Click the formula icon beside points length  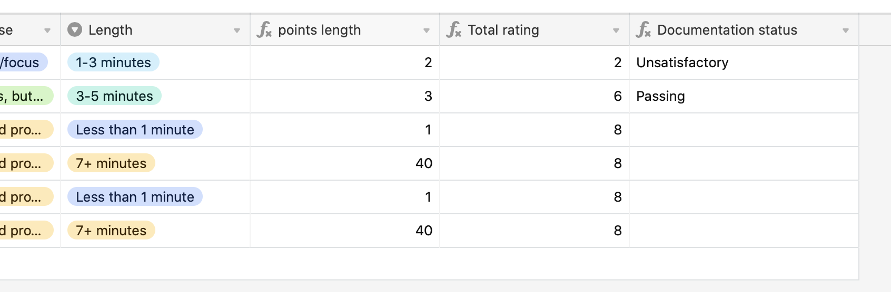pos(264,30)
